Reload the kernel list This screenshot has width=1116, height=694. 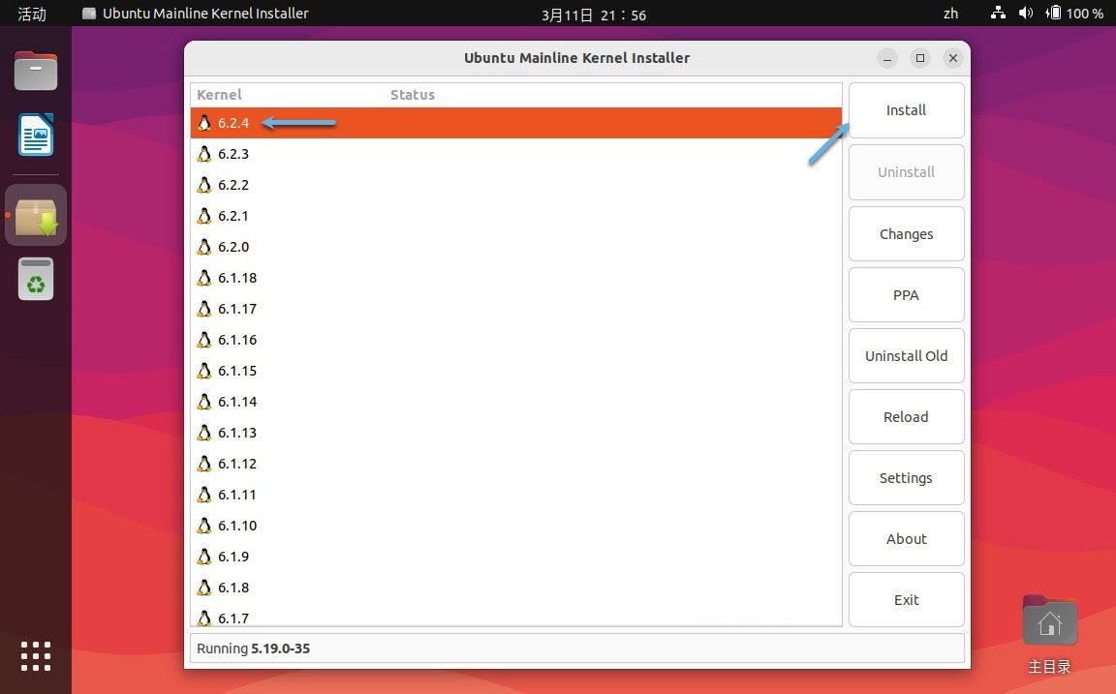[x=905, y=416]
